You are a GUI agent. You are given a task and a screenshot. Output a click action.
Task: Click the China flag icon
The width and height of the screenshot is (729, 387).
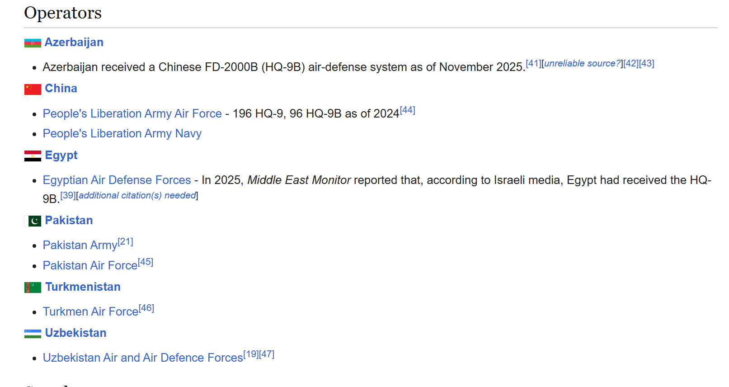pos(33,89)
